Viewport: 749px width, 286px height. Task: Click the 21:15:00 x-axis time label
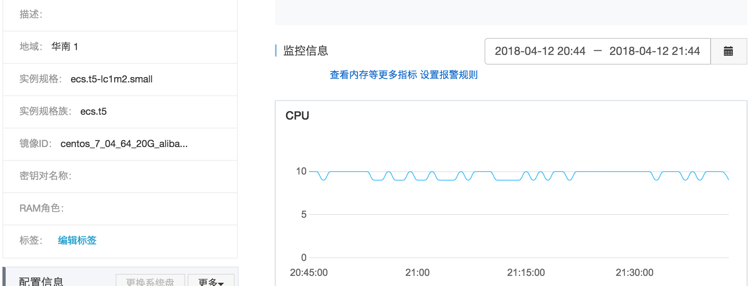click(x=526, y=273)
